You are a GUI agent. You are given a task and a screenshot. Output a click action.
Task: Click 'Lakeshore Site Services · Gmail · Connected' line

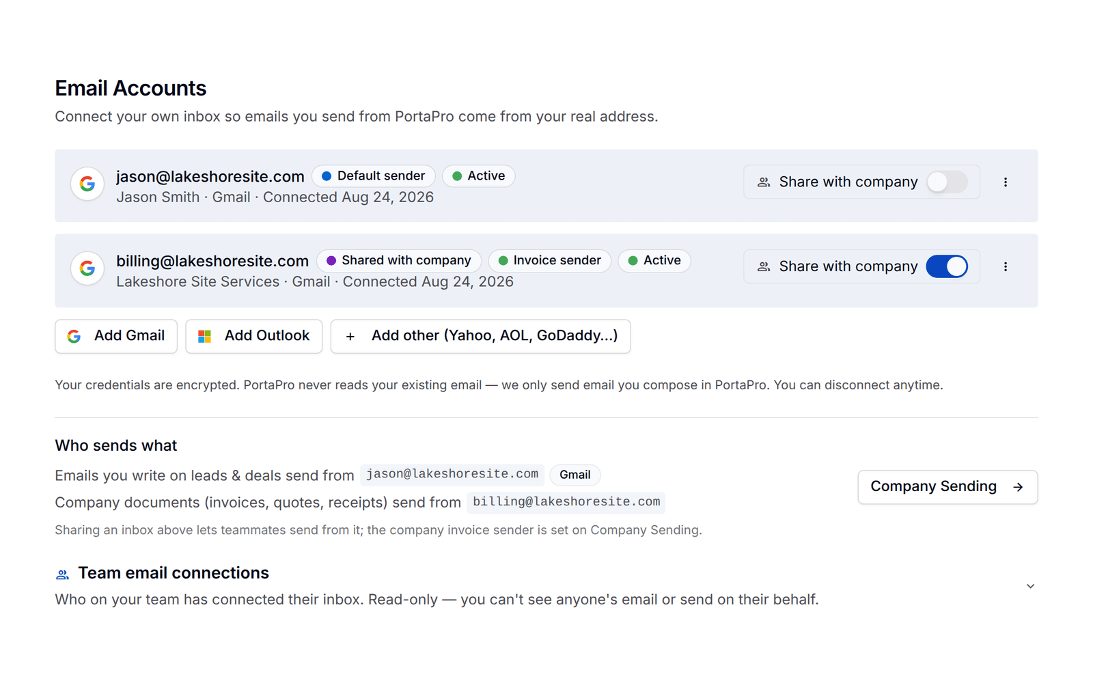pos(315,282)
